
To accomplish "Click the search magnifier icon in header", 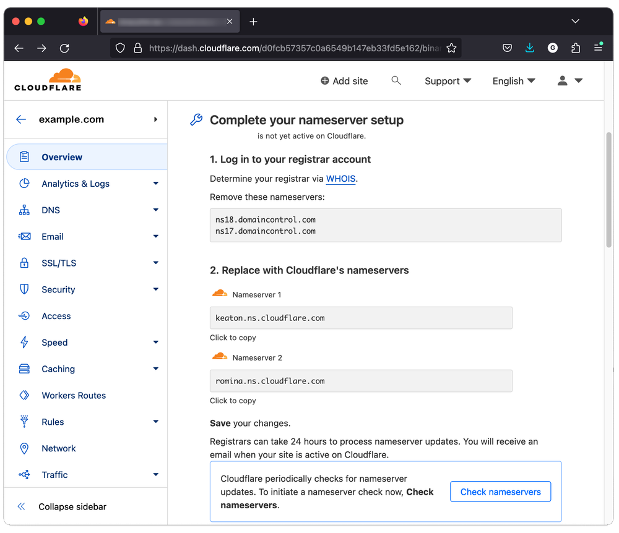I will point(396,80).
